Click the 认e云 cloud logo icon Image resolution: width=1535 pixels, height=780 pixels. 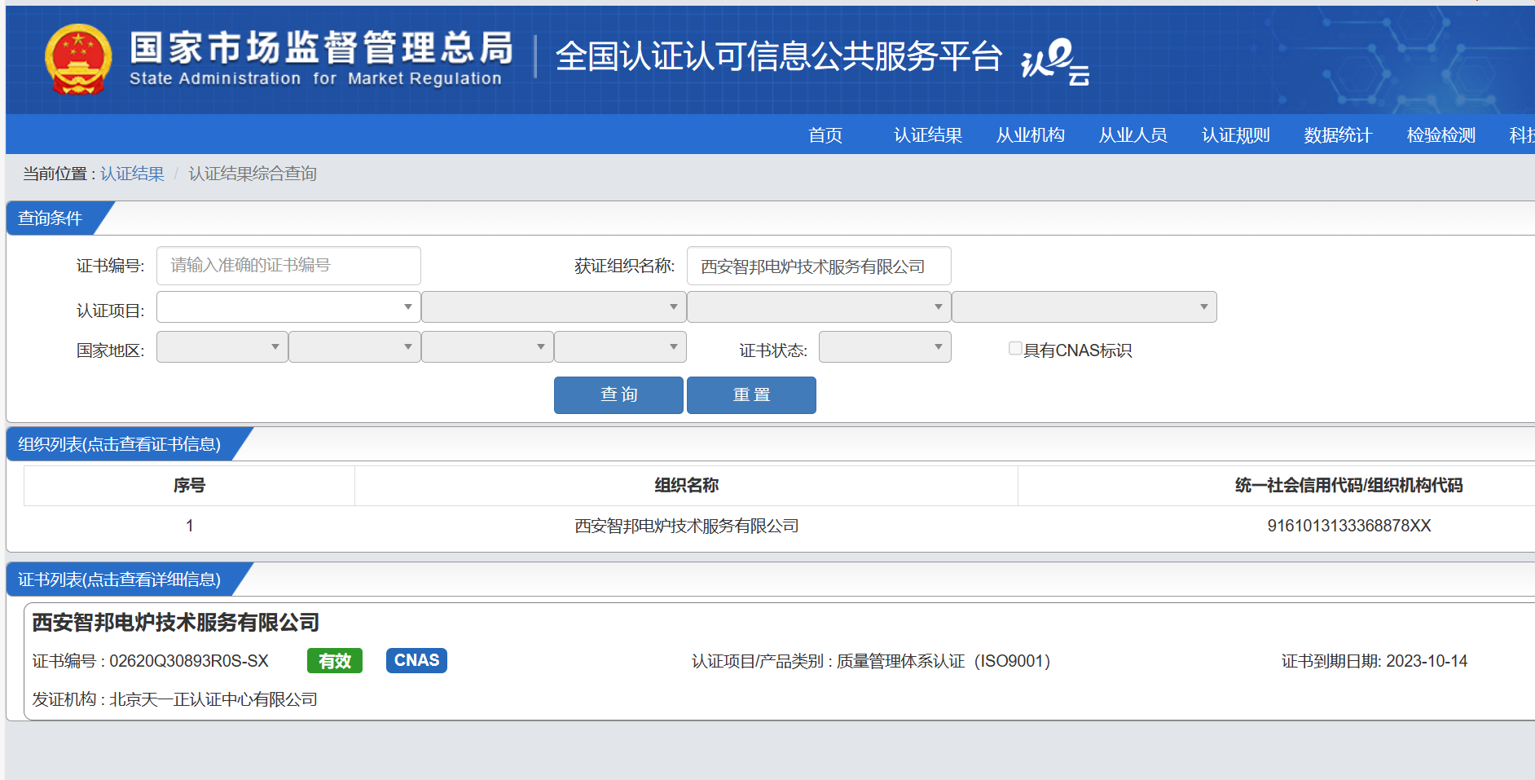point(1055,61)
